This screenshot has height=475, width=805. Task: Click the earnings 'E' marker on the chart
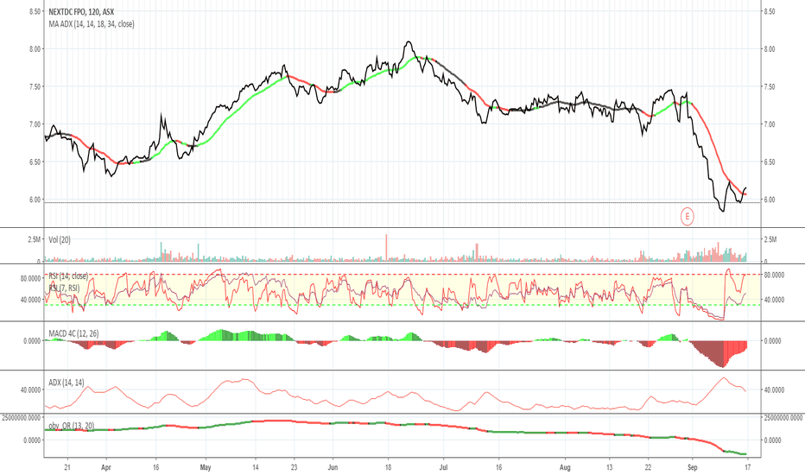click(x=687, y=216)
